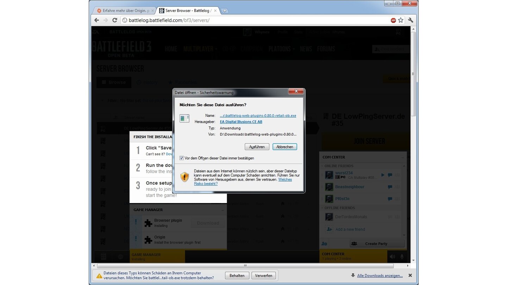This screenshot has height=285, width=507.
Task: Toggle 'Vor dem Öffnen dieser Datei immer bestätigen' checkbox
Action: pyautogui.click(x=181, y=158)
